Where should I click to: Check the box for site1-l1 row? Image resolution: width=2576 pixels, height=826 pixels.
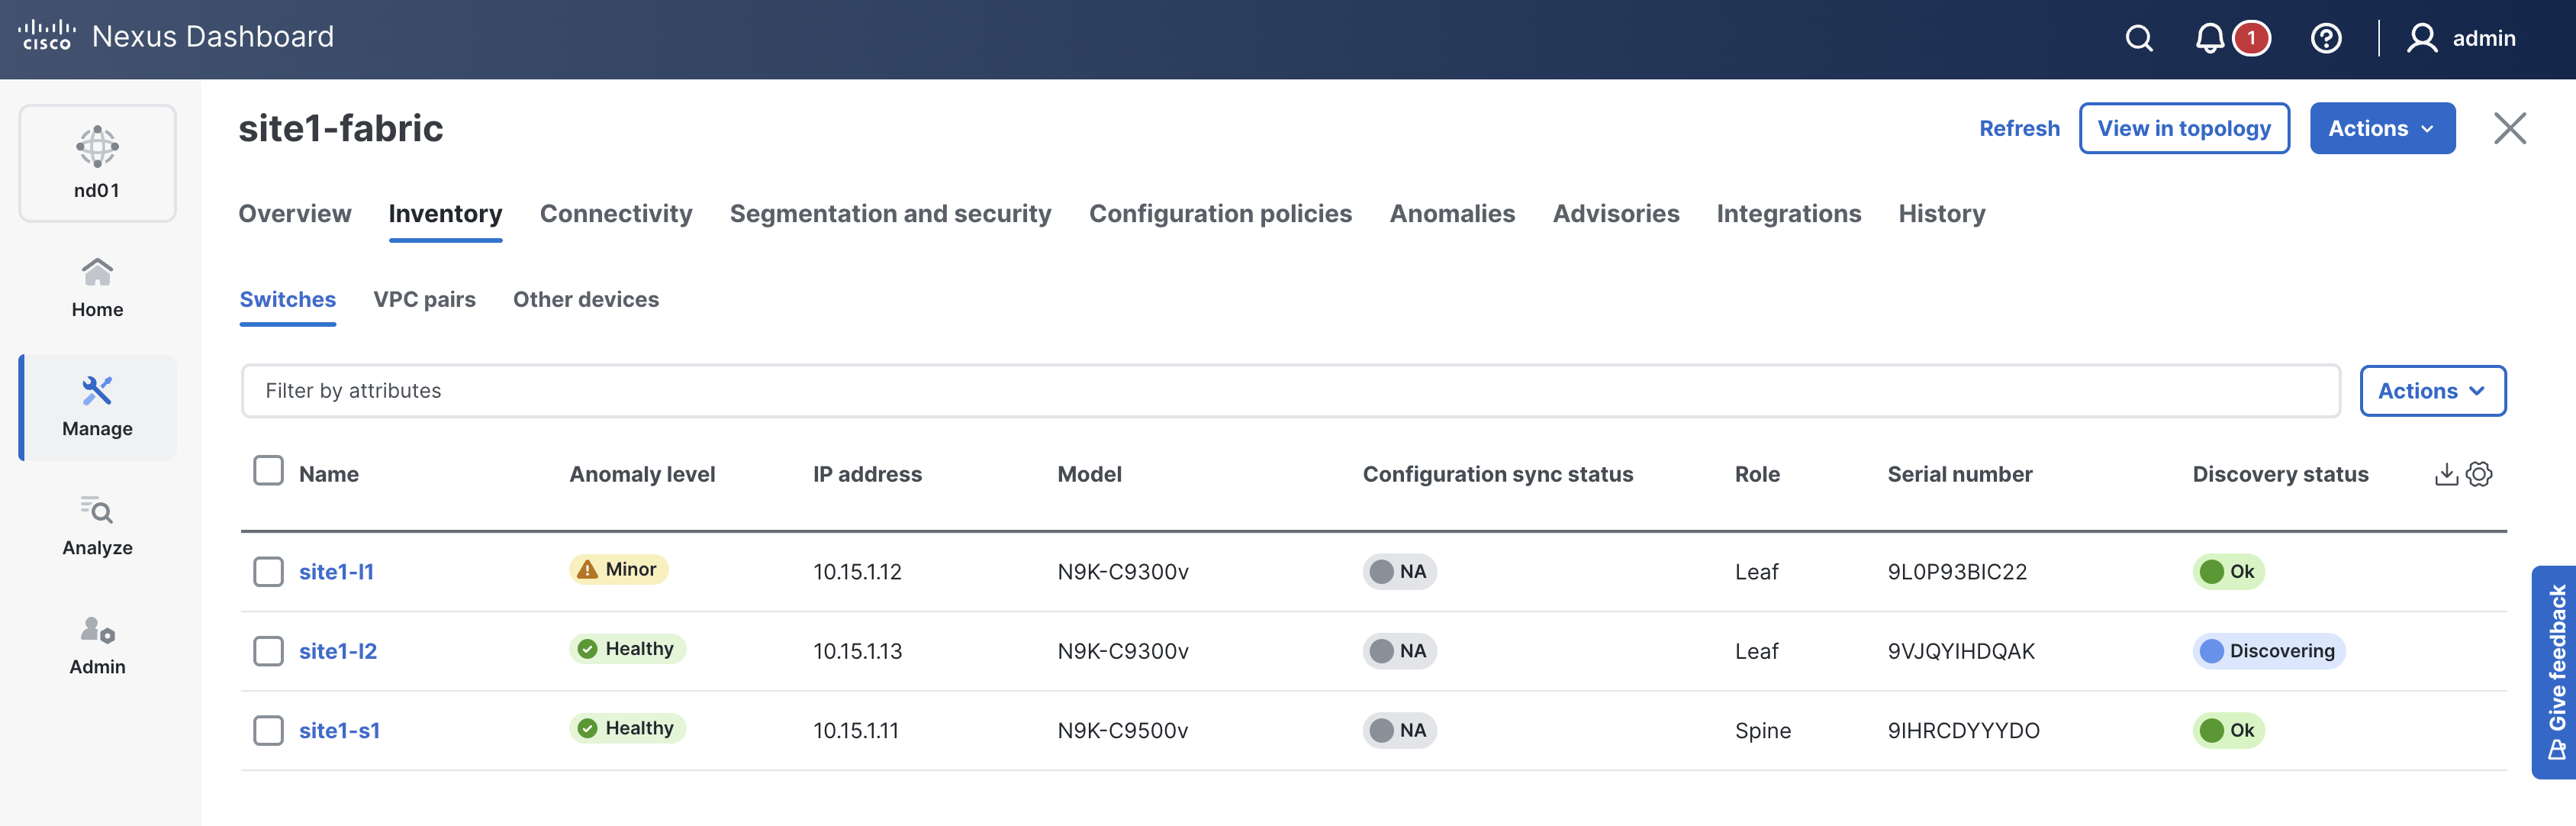click(268, 572)
